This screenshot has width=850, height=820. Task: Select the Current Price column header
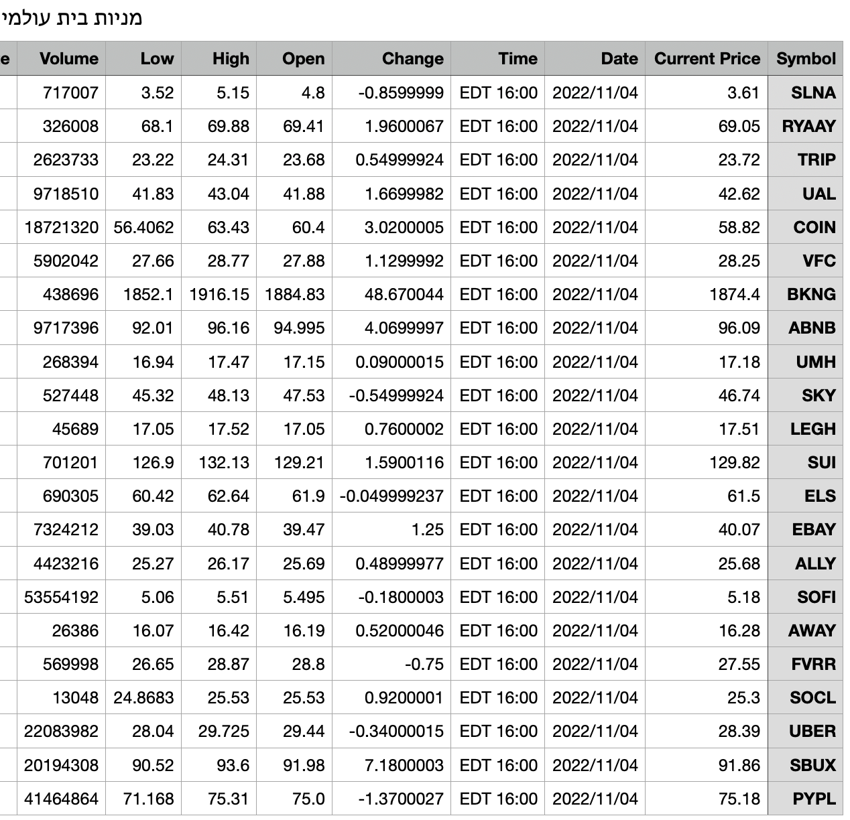click(x=707, y=58)
